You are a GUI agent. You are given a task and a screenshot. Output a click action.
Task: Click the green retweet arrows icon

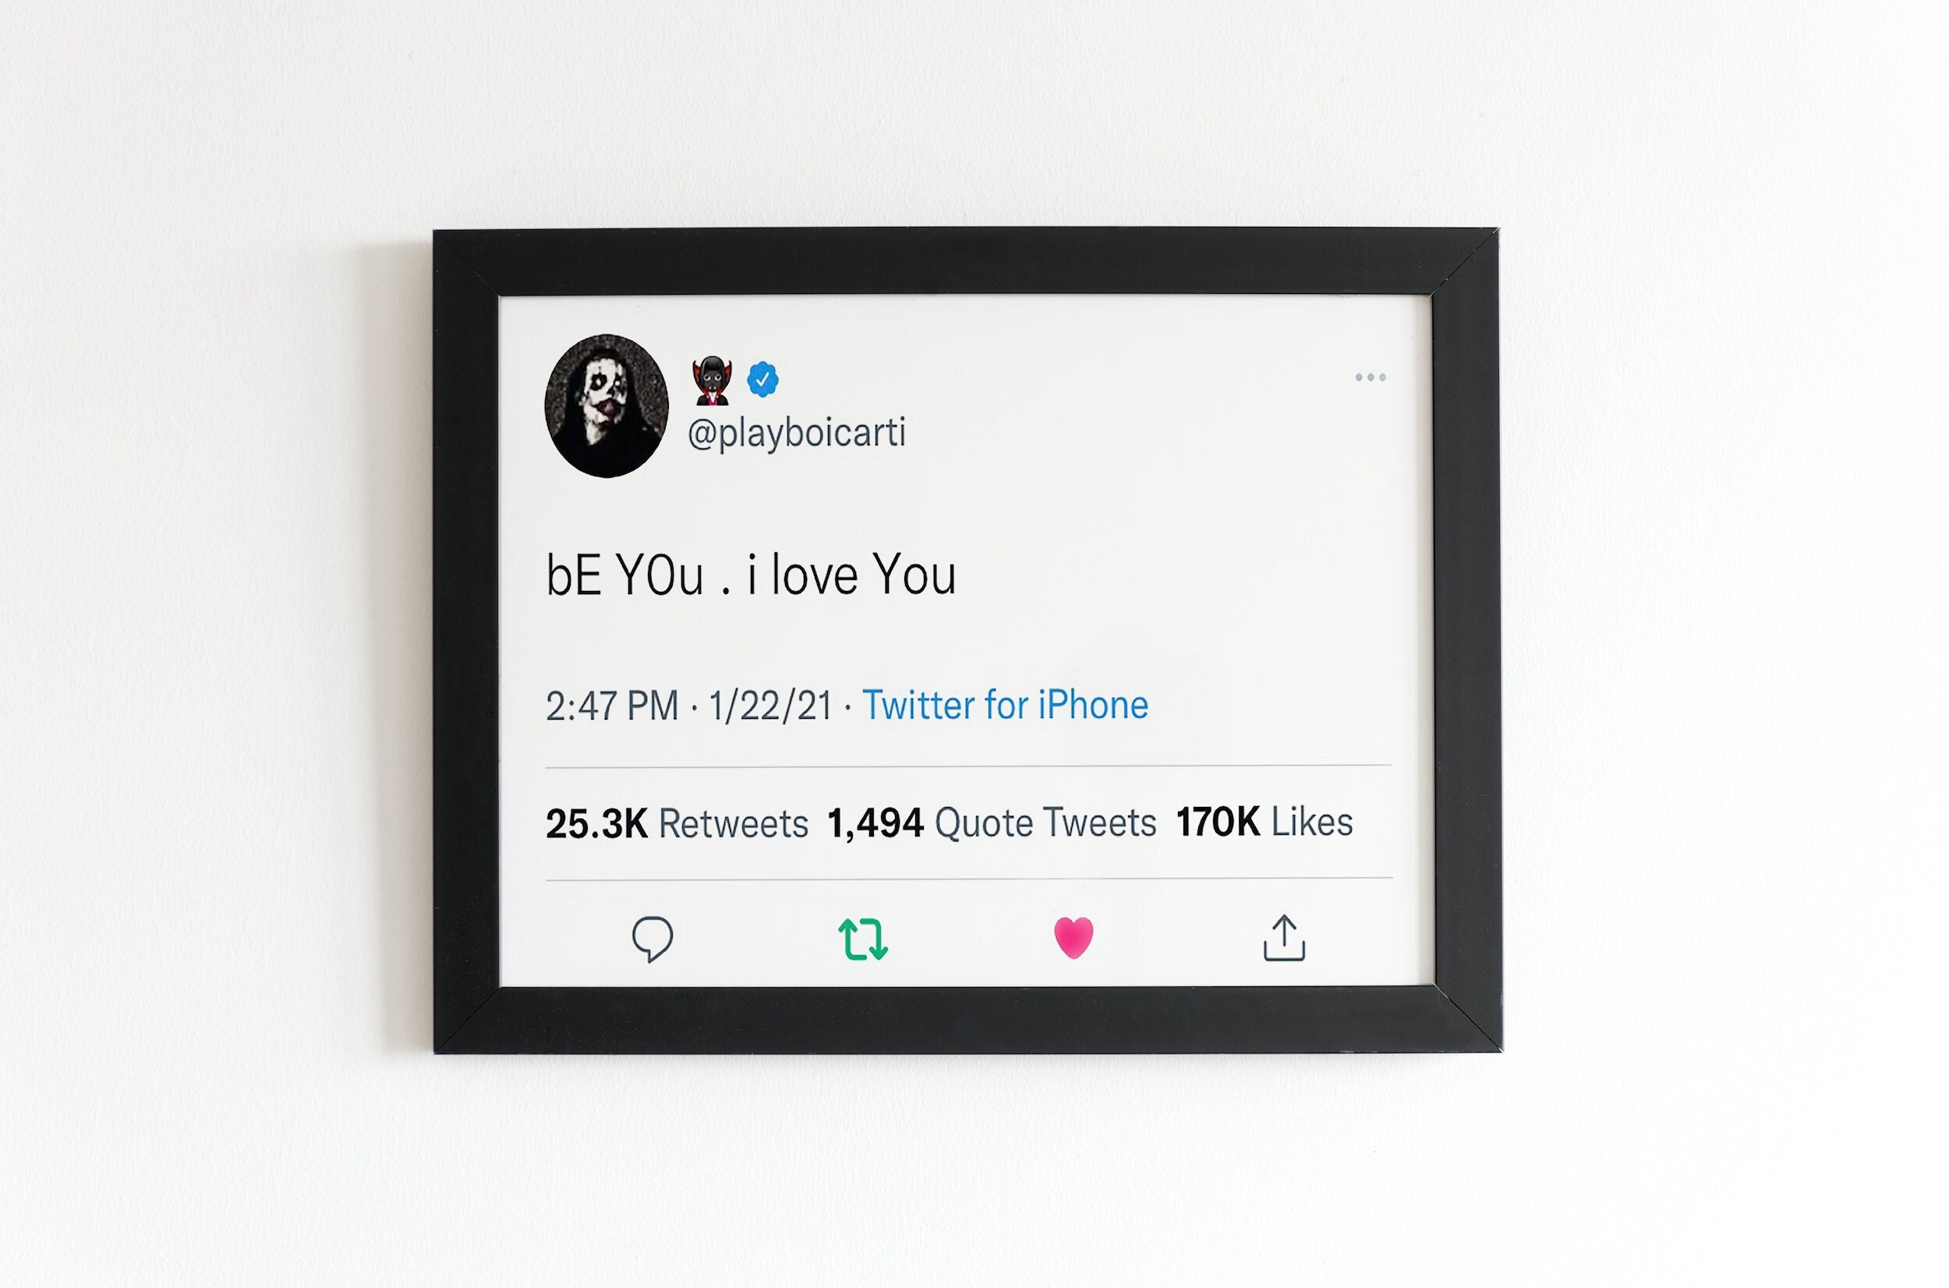[862, 939]
